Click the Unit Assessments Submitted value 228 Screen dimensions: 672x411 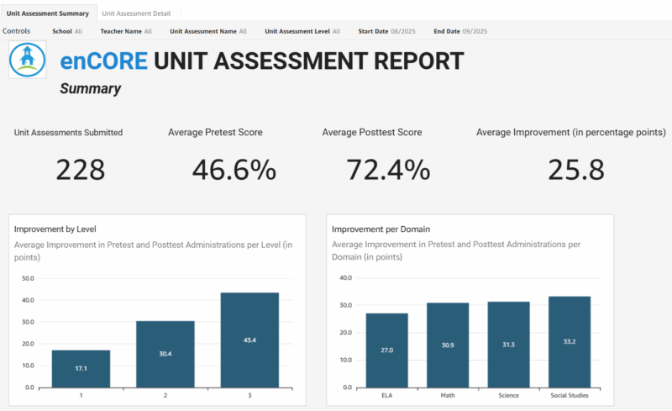point(81,170)
